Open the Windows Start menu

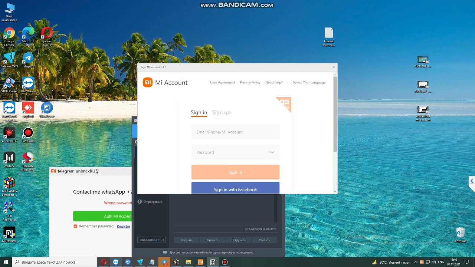point(6,262)
